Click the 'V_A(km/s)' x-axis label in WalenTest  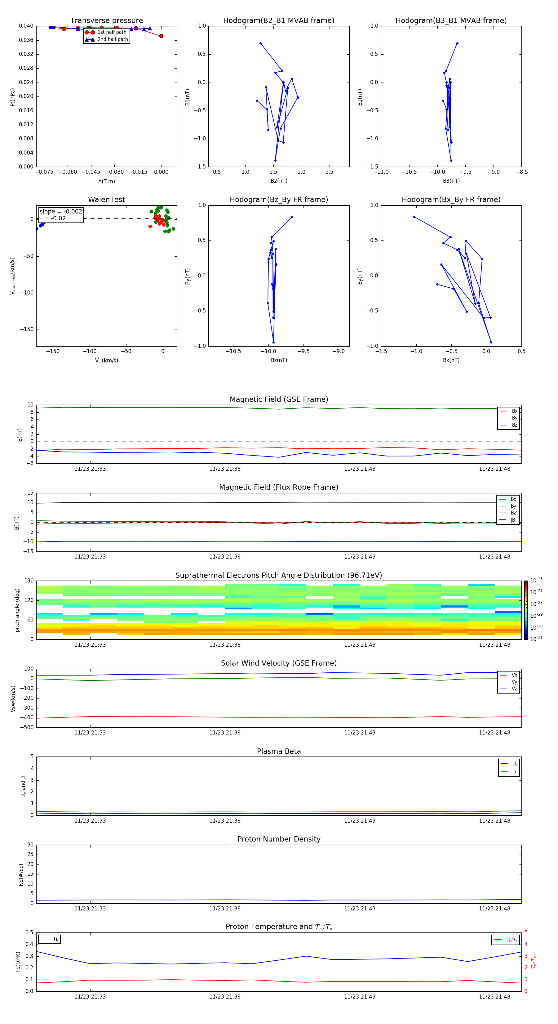click(x=106, y=361)
